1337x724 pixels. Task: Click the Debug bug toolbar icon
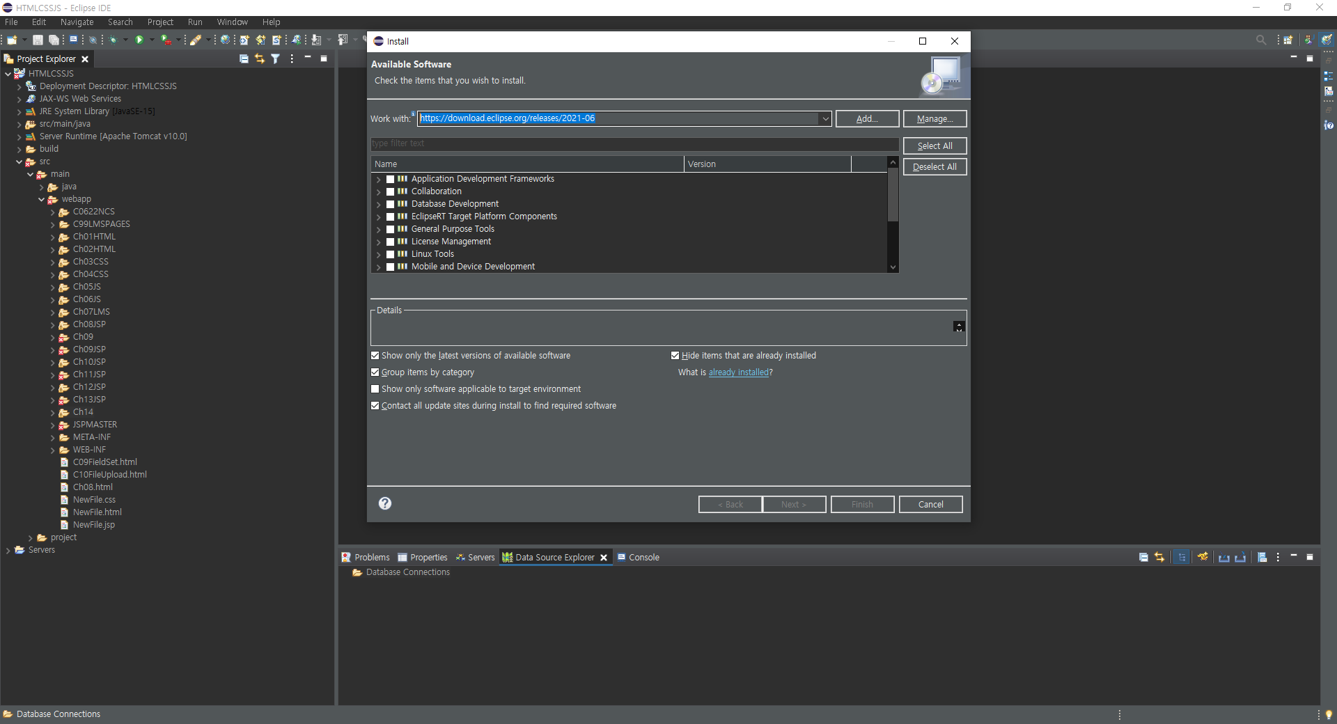pos(113,40)
